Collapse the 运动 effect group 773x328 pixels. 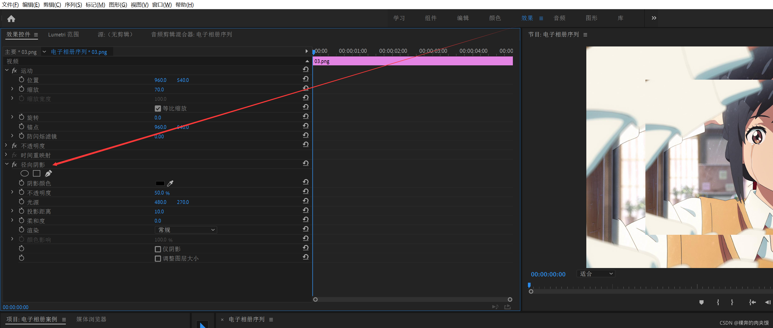(7, 70)
